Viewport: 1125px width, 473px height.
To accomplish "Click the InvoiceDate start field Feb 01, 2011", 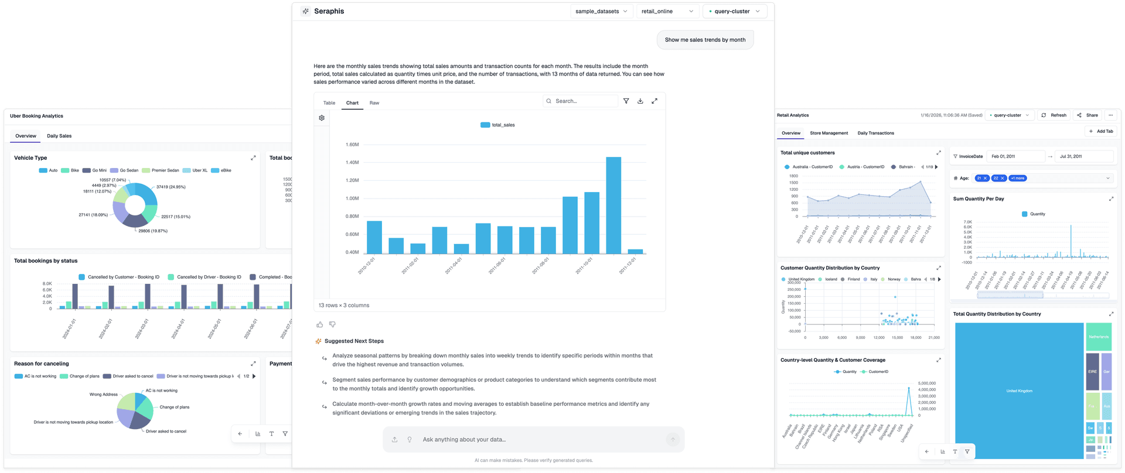I will coord(1016,156).
